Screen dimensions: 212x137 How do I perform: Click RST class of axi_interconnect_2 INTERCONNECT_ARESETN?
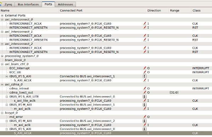tap(195, 52)
